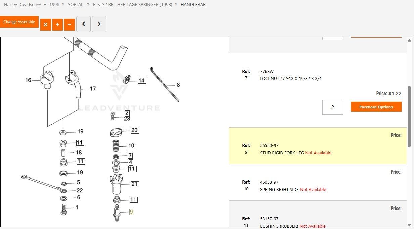Go to next assembly with right arrow

[x=99, y=24]
